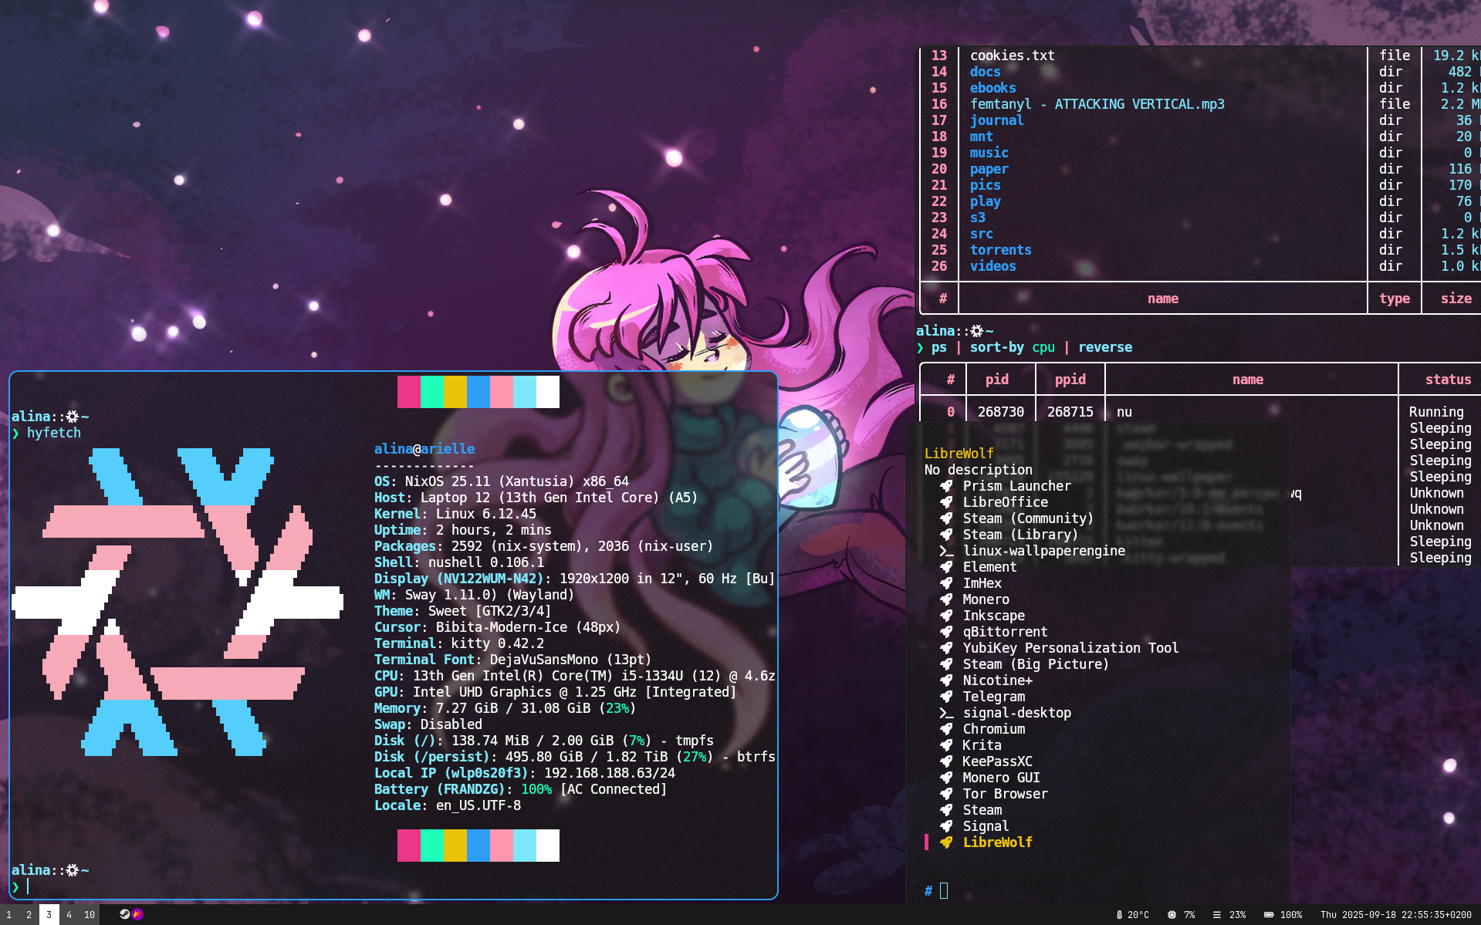1481x925 pixels.
Task: Choose KeePassXC from the launcher list
Action: click(x=997, y=761)
